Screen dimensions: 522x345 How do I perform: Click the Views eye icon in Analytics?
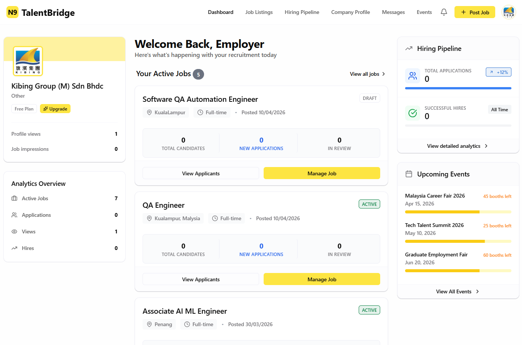14,232
